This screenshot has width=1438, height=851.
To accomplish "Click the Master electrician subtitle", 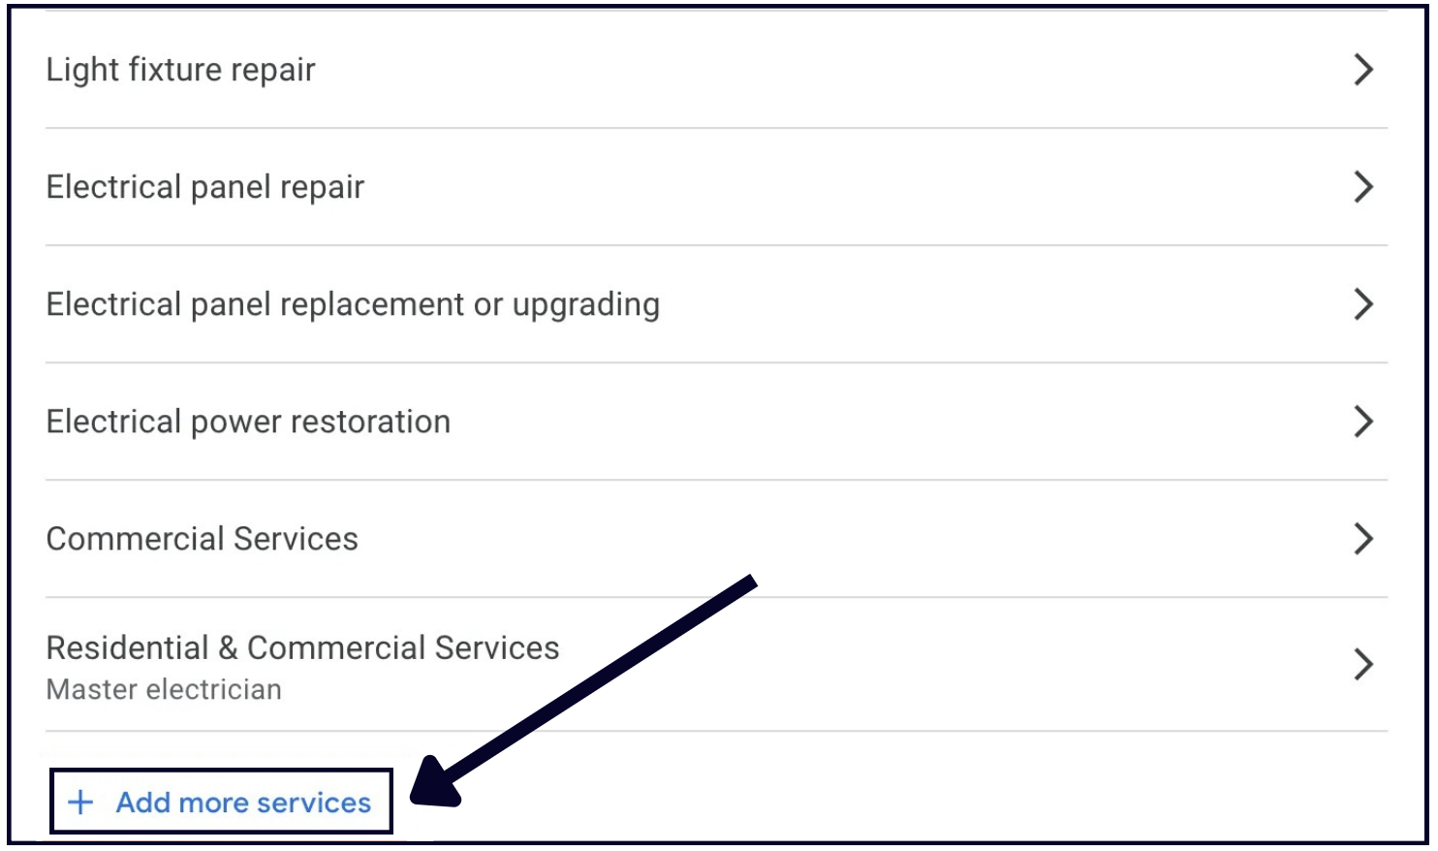I will [164, 689].
